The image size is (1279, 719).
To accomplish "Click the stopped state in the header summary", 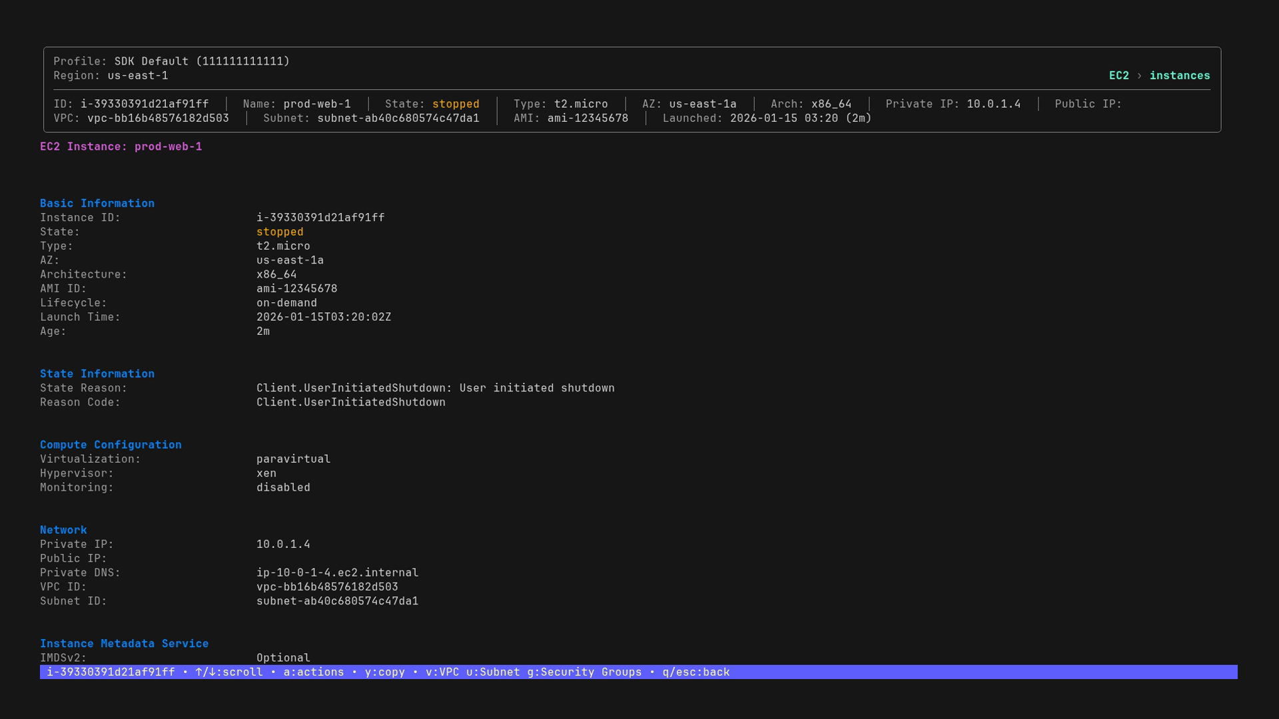I will (456, 105).
